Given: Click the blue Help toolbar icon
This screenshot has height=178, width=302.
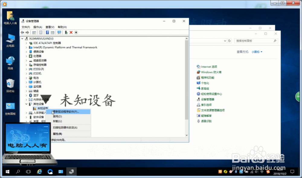Looking at the screenshot, I should (x=47, y=33).
